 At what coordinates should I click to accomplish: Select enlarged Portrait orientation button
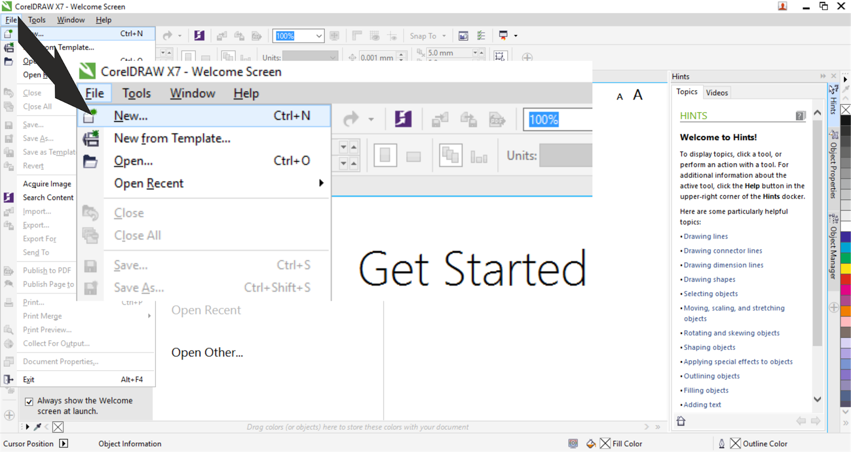pos(385,156)
